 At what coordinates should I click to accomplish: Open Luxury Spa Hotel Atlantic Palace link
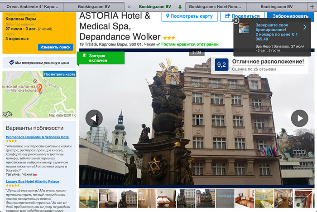tap(32, 182)
